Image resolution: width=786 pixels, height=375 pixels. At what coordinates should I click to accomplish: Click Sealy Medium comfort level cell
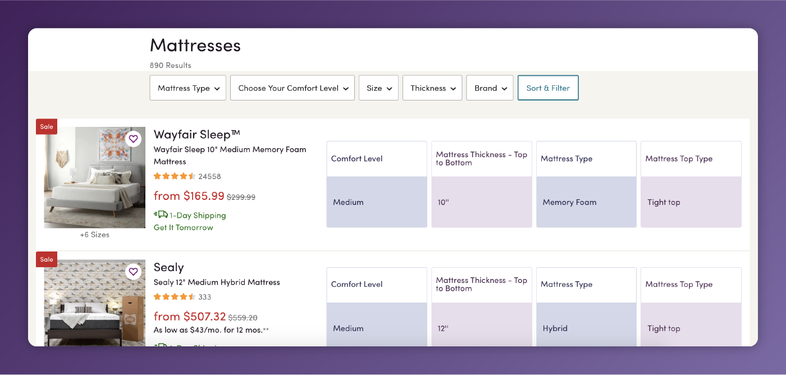tap(377, 324)
